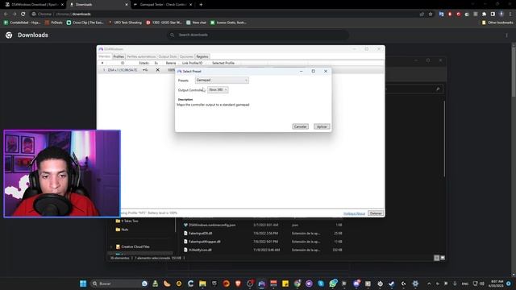Open the Output Controller Xbox 360 dropdown
Image resolution: width=516 pixels, height=290 pixels.
click(218, 89)
